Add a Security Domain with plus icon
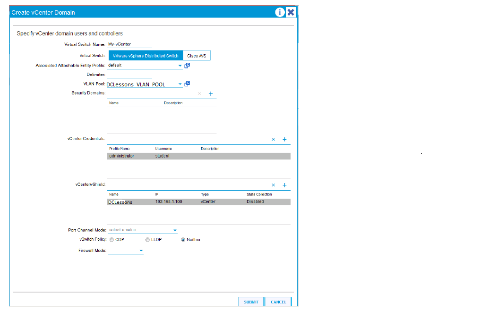Screen dimensions: 489x311 coord(211,93)
